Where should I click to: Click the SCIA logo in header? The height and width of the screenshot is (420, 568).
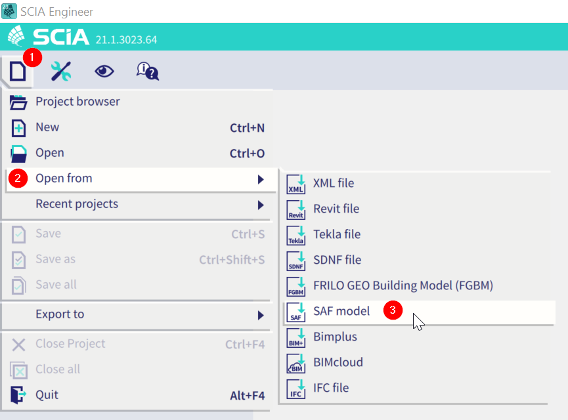click(49, 37)
